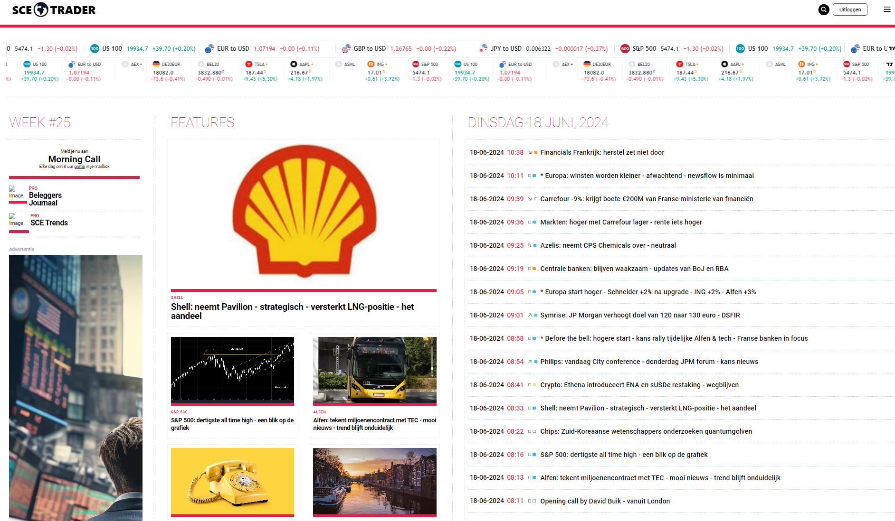Viewport: 895px width, 521px height.
Task: Open Shell Pavilion headline under the Features image
Action: click(x=292, y=311)
